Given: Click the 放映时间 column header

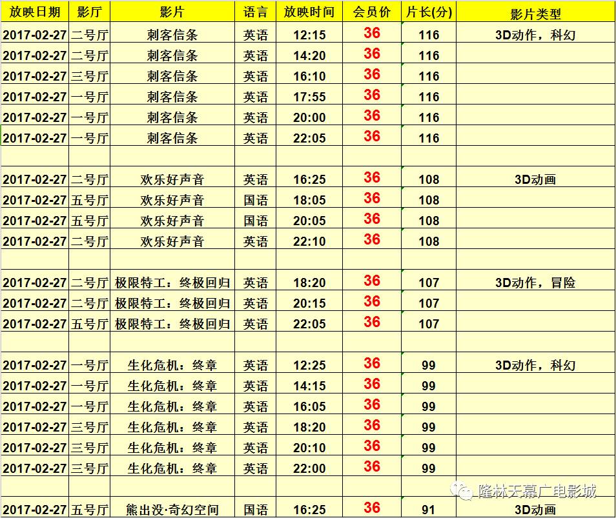Looking at the screenshot, I should point(309,12).
